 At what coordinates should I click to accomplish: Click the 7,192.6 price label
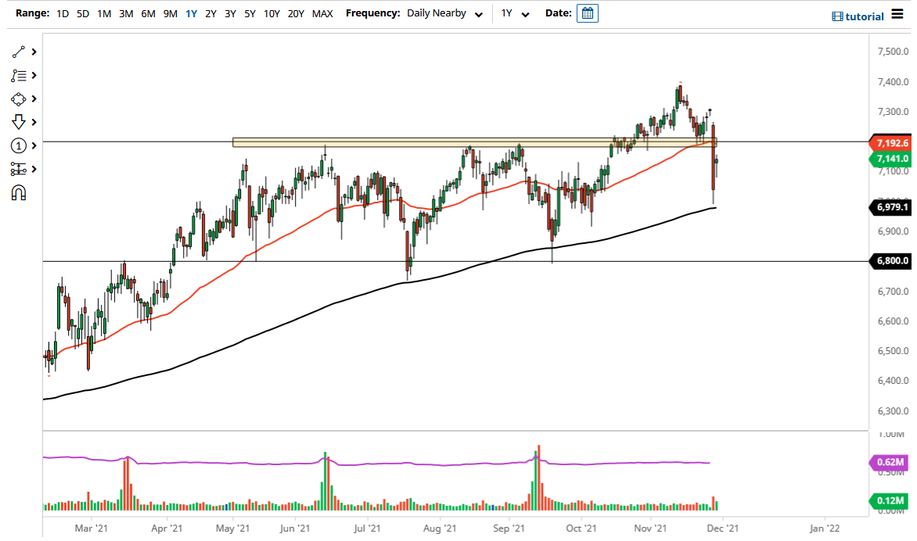pyautogui.click(x=891, y=143)
